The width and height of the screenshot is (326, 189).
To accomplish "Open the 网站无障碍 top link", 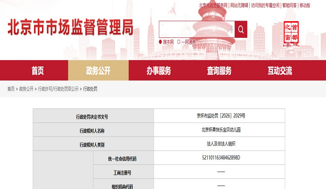I will point(239,5).
